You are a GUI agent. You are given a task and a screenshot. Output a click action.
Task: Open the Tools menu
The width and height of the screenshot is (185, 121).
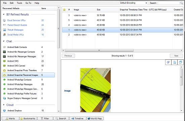click(20, 3)
